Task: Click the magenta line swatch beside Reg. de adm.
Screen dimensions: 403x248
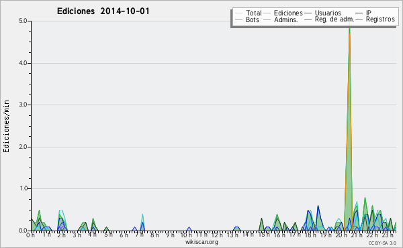Action: click(308, 19)
